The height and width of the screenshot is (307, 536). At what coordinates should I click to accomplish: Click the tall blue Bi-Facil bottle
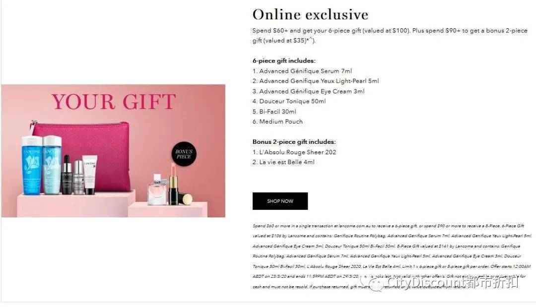(x=32, y=165)
